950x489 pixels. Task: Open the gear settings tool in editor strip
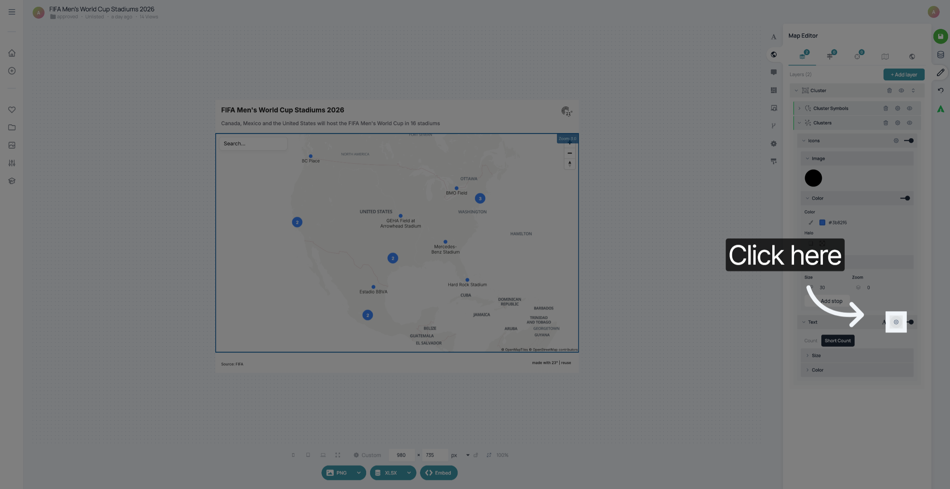click(773, 144)
